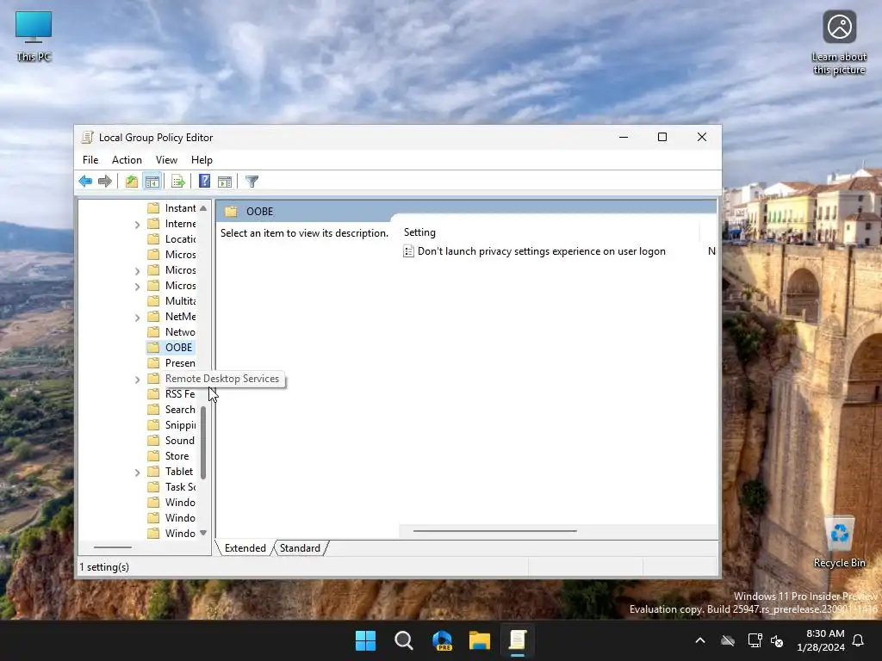Click the Filter funnel icon in the toolbar

pos(252,181)
